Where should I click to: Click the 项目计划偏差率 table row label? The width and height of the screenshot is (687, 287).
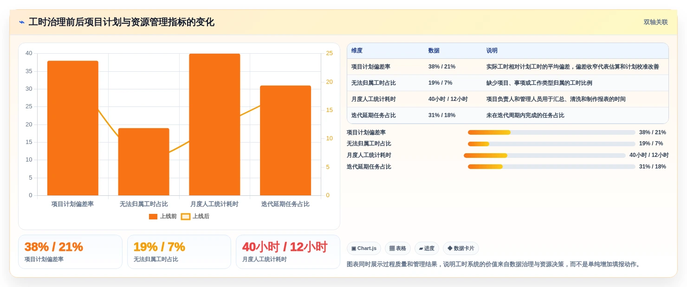[x=371, y=67]
